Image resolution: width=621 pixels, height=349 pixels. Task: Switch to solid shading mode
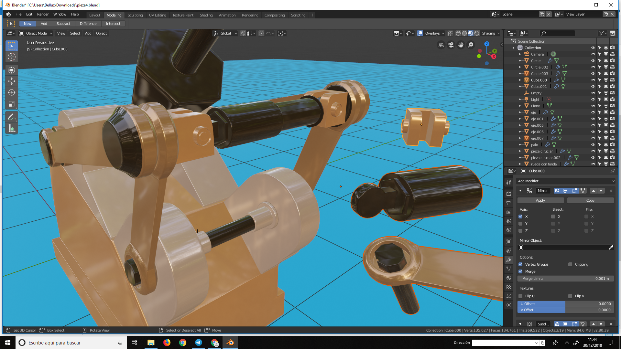click(464, 33)
